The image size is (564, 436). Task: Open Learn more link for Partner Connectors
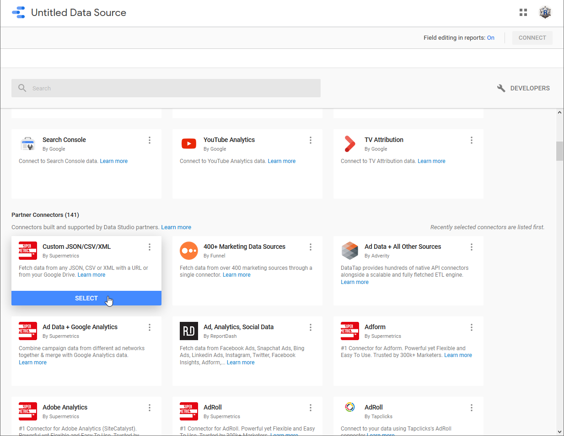[x=176, y=227]
